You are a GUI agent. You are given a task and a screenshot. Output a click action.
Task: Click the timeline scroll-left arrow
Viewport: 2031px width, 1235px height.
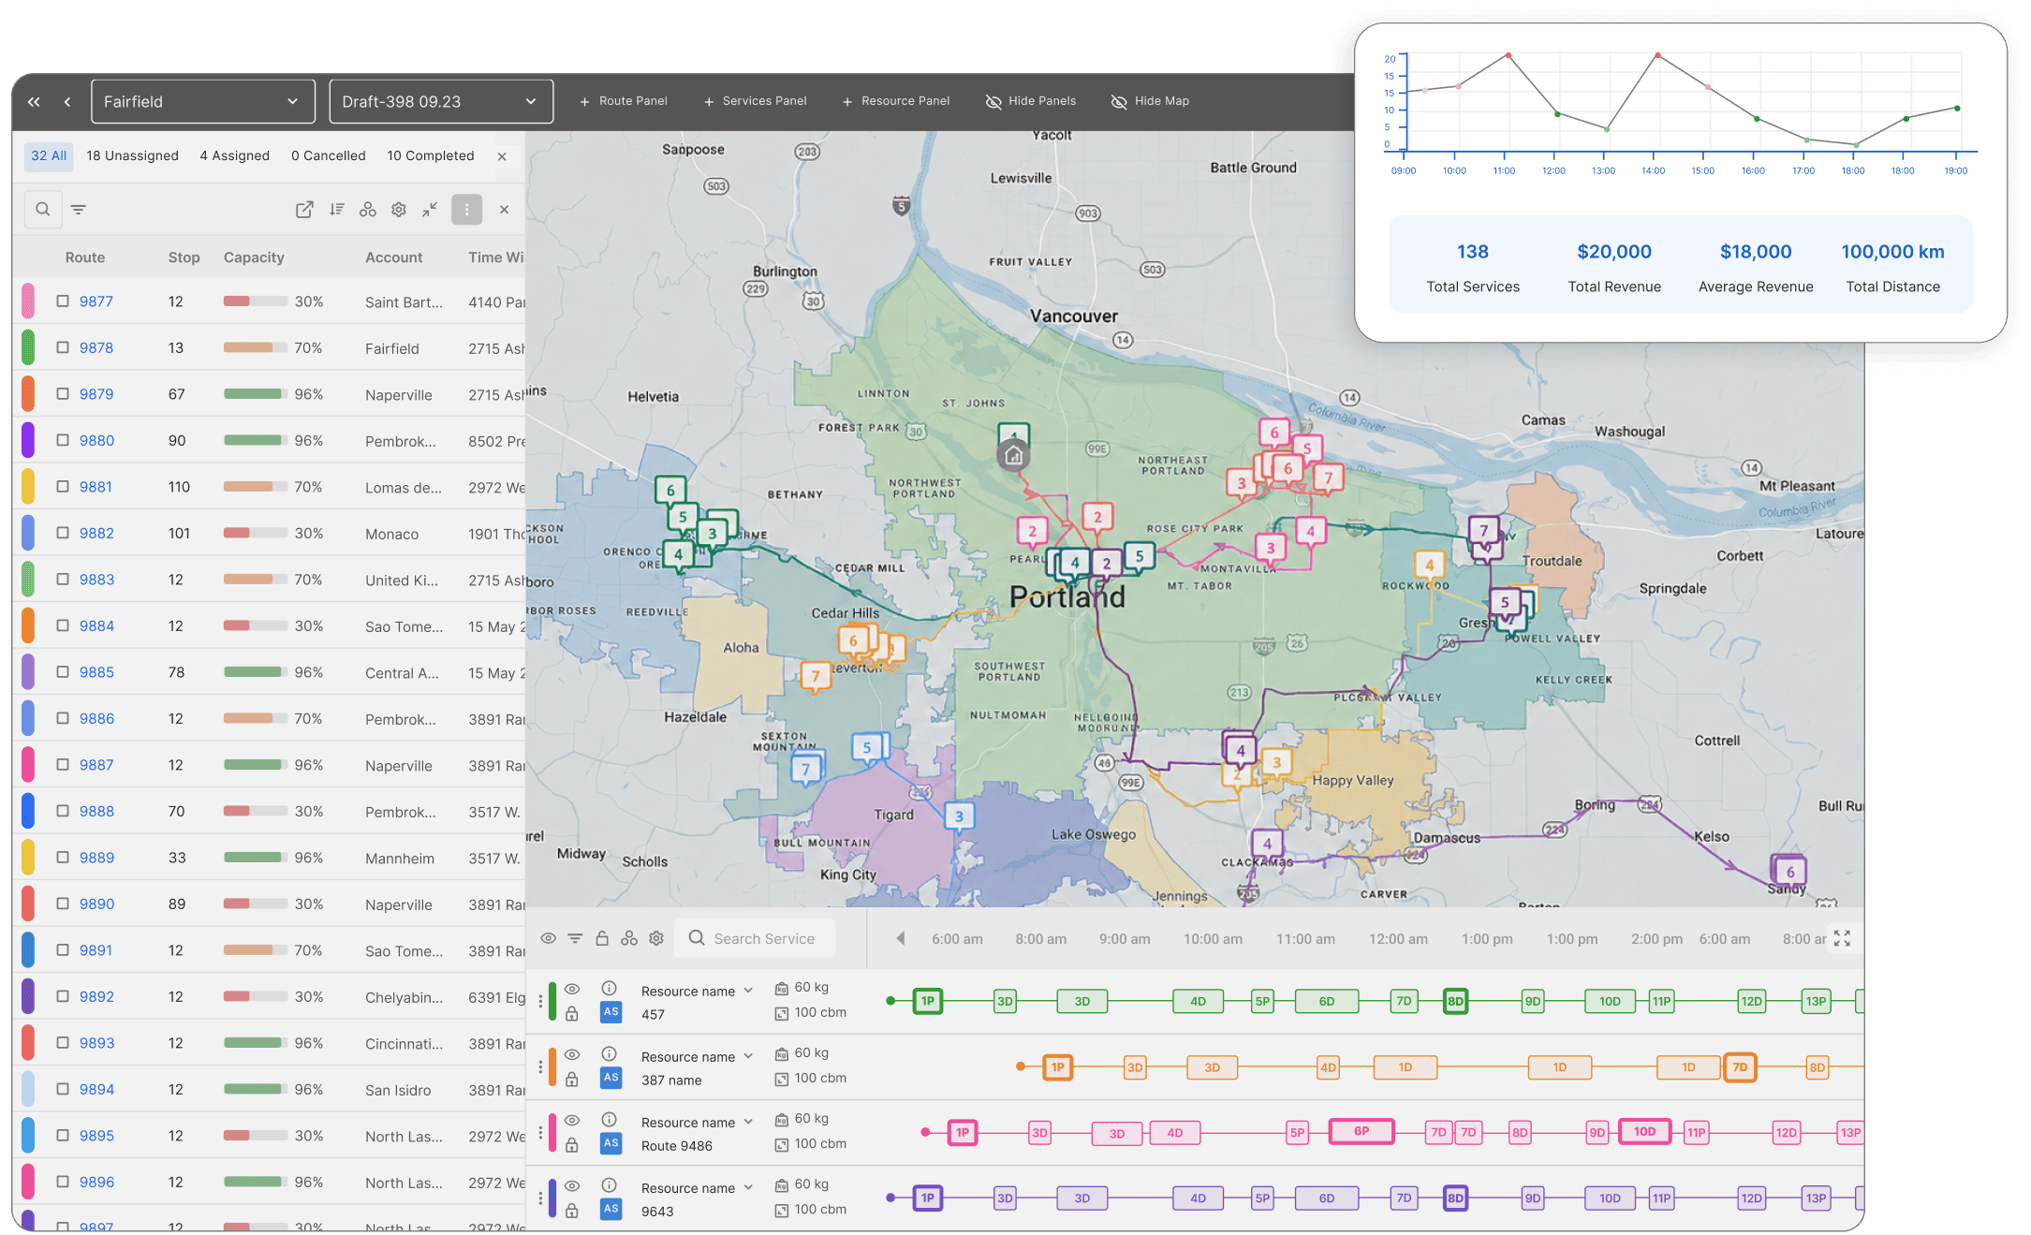pyautogui.click(x=900, y=938)
